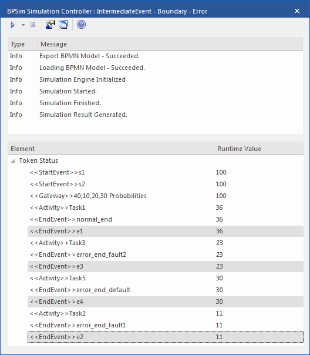Click the Element column header
This screenshot has height=355, width=310.
[111, 149]
